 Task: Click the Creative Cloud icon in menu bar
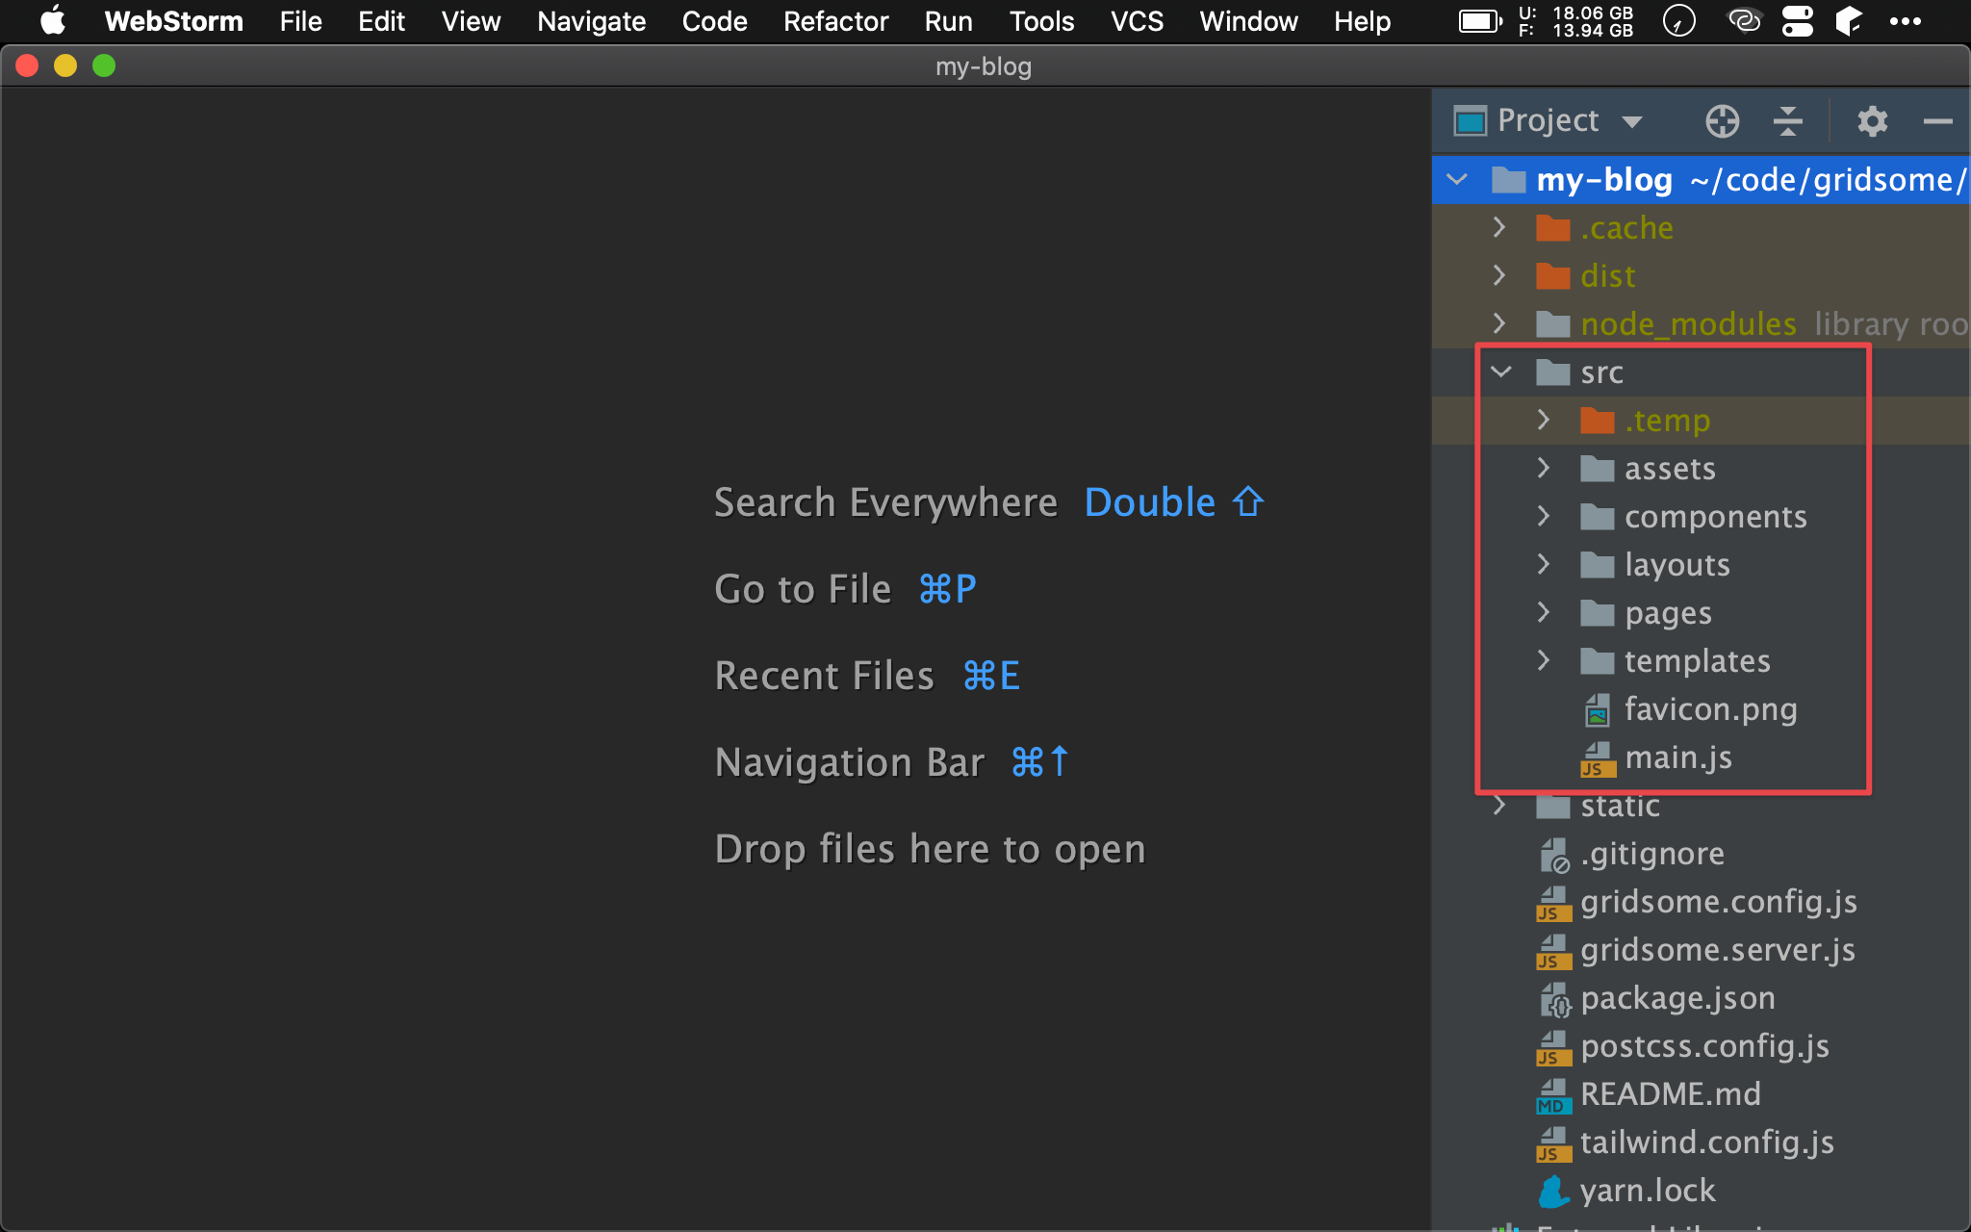click(1744, 20)
